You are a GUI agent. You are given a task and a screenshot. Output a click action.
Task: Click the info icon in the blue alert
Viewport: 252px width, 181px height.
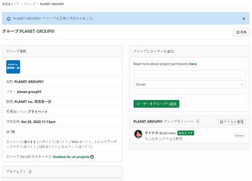click(x=8, y=19)
